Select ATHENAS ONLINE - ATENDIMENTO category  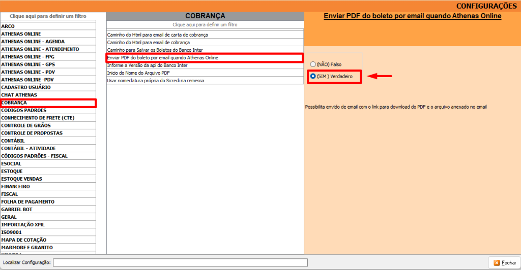click(x=48, y=49)
